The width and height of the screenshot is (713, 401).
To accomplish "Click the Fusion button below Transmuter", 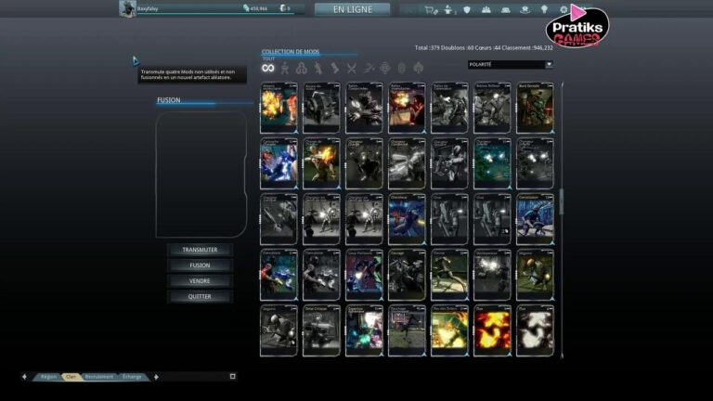I will [x=201, y=265].
